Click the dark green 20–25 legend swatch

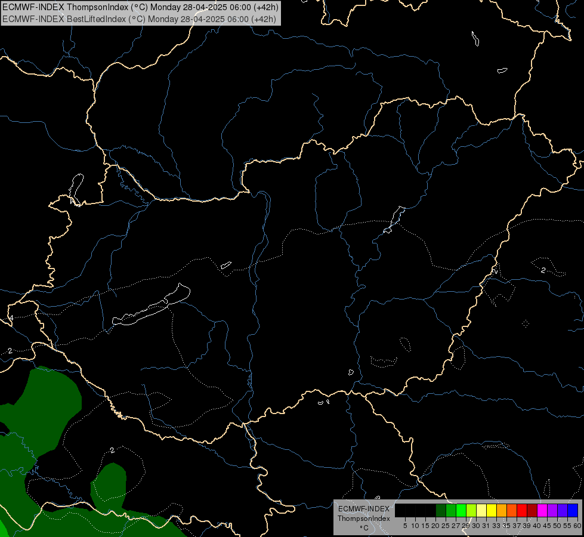click(x=441, y=510)
